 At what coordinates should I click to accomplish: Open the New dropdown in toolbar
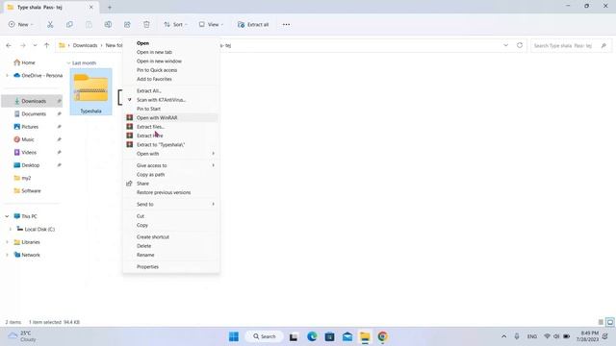coord(21,24)
